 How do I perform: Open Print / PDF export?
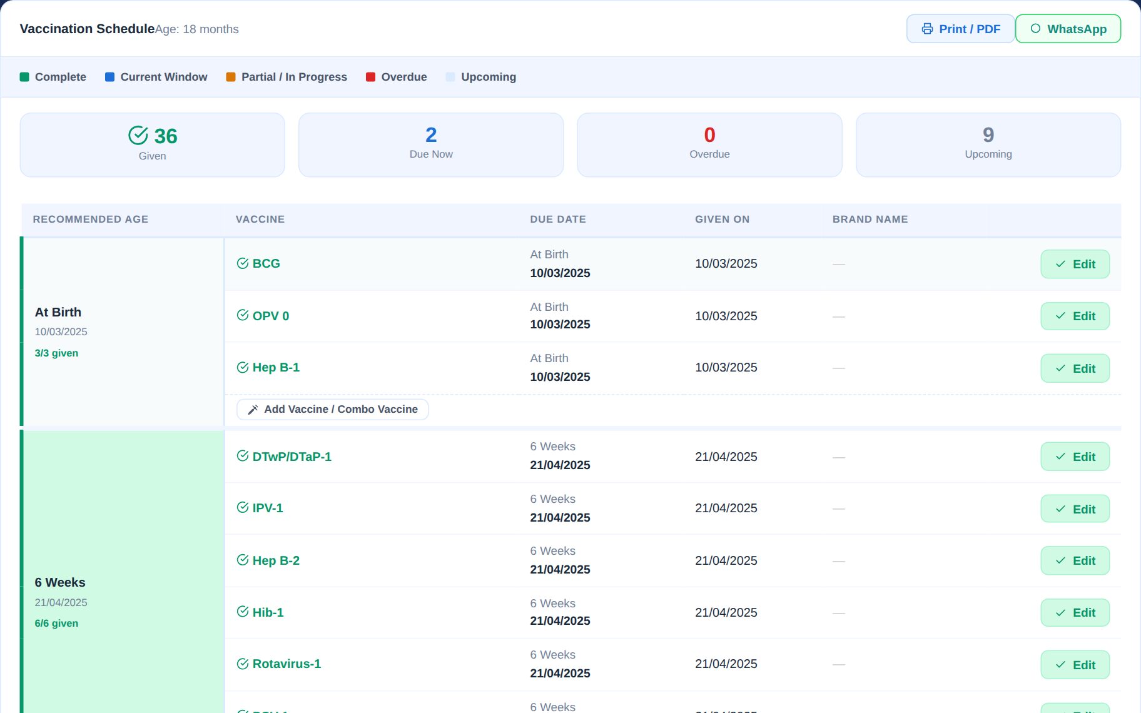(x=960, y=29)
